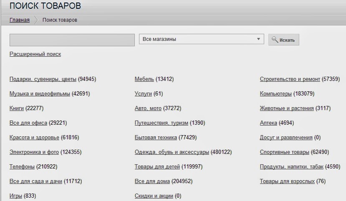Go to Главная breadcrumb link
Viewport: 346px width, 201px height.
point(20,20)
